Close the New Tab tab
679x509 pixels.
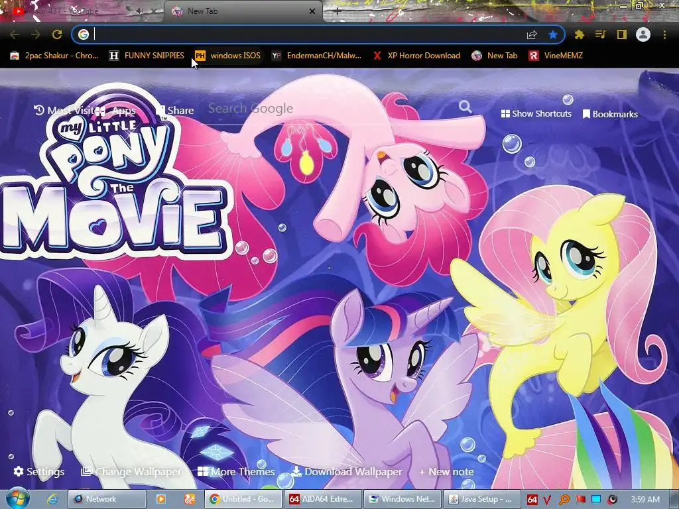[312, 11]
